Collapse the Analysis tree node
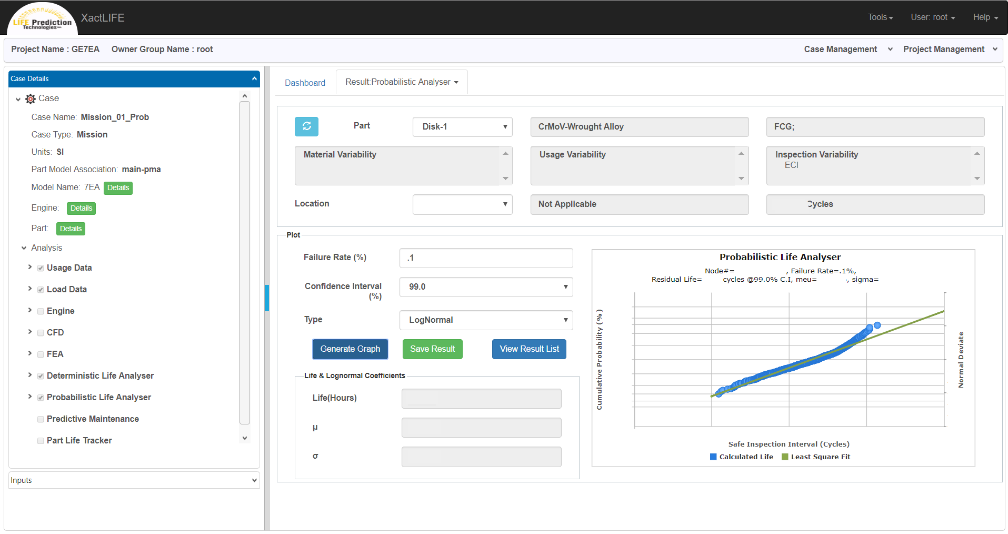This screenshot has width=1008, height=534. 24,248
